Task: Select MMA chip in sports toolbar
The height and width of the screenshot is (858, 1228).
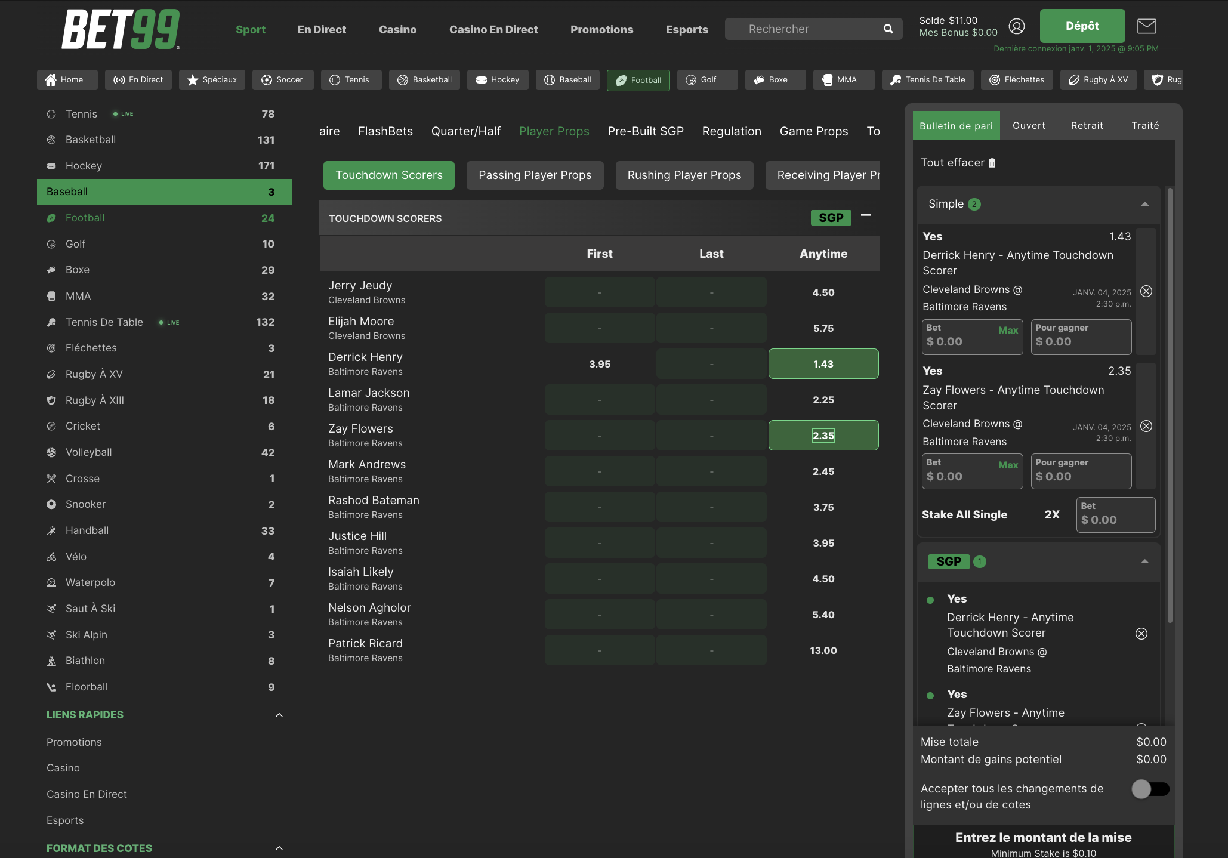Action: 844,80
